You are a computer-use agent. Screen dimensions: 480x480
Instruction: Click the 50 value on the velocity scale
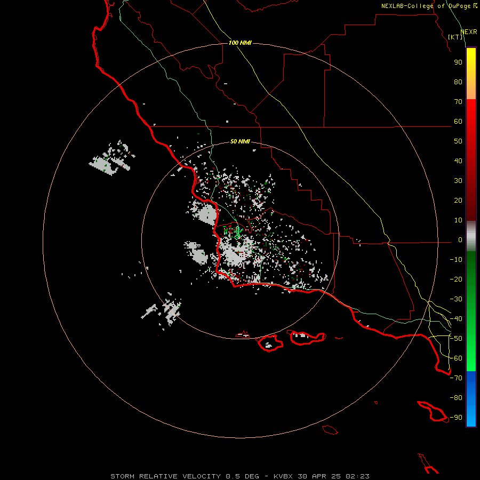458,141
